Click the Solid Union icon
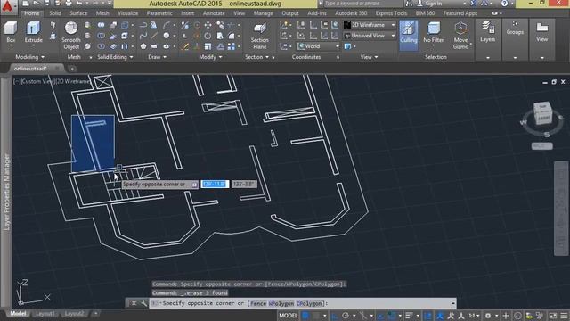This screenshot has width=570, height=321. coord(101,25)
